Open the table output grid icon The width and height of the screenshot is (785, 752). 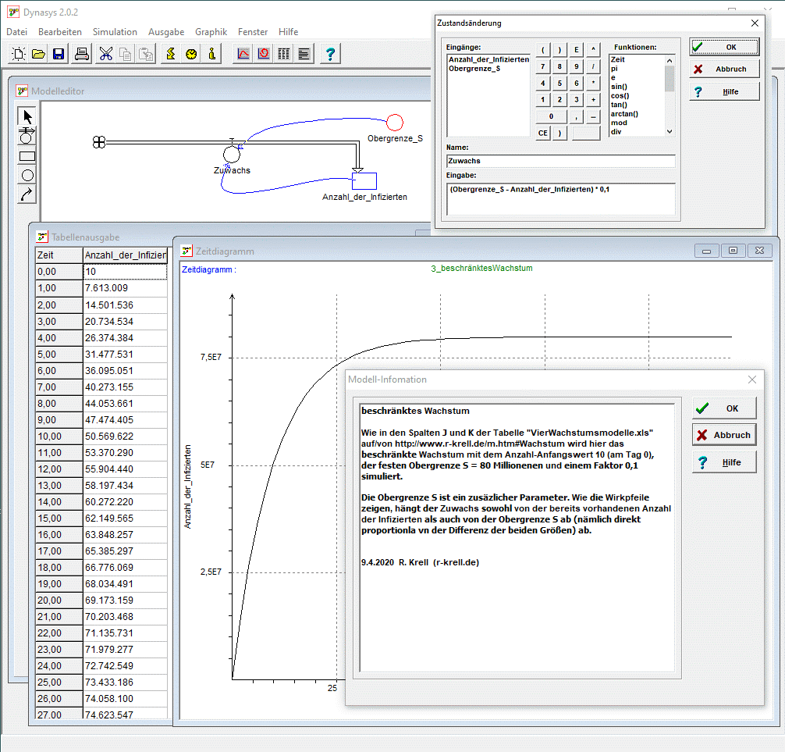284,54
